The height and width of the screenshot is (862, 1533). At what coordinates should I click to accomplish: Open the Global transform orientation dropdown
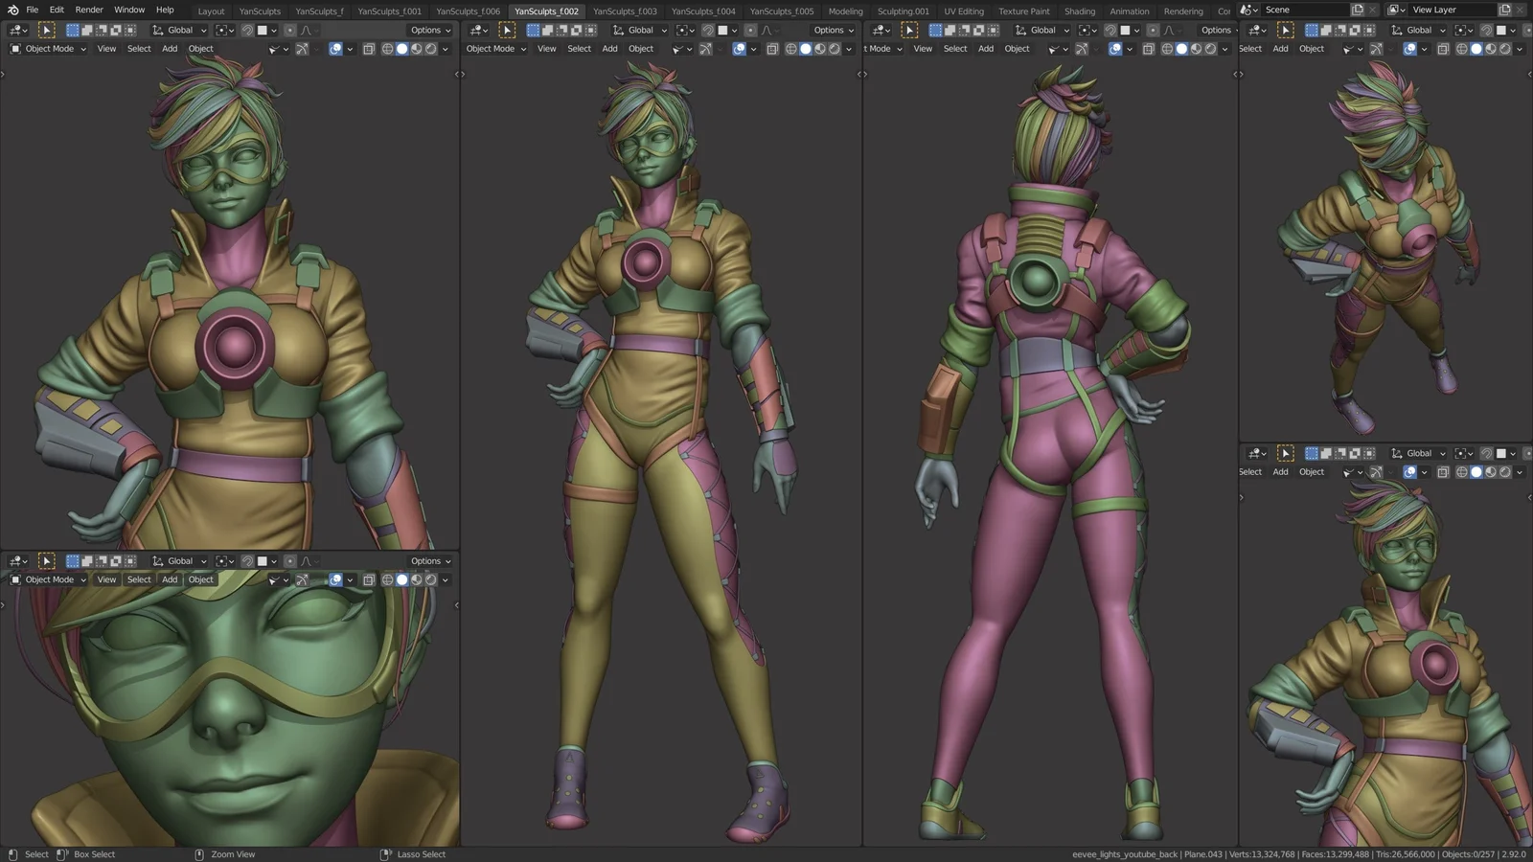pos(179,30)
